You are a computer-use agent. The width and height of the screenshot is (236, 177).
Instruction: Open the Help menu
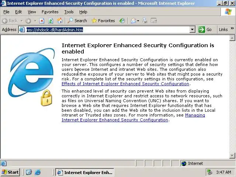[83, 12]
